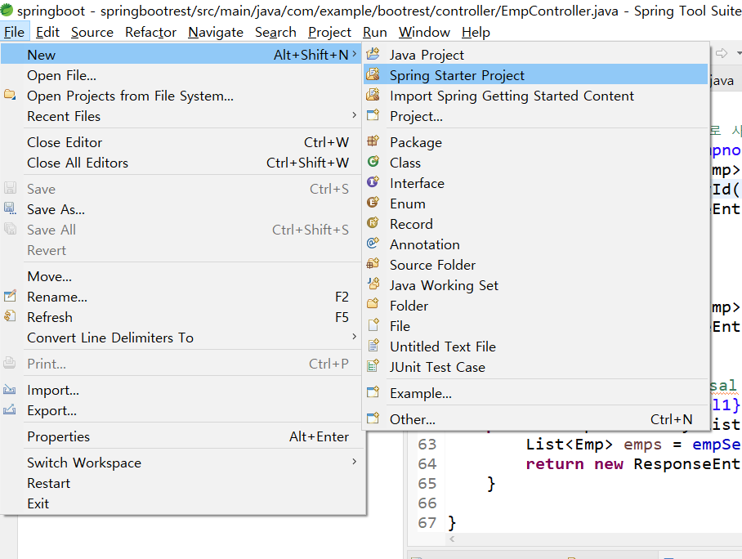The width and height of the screenshot is (742, 559).
Task: Choose Exit from File menu
Action: [183, 503]
